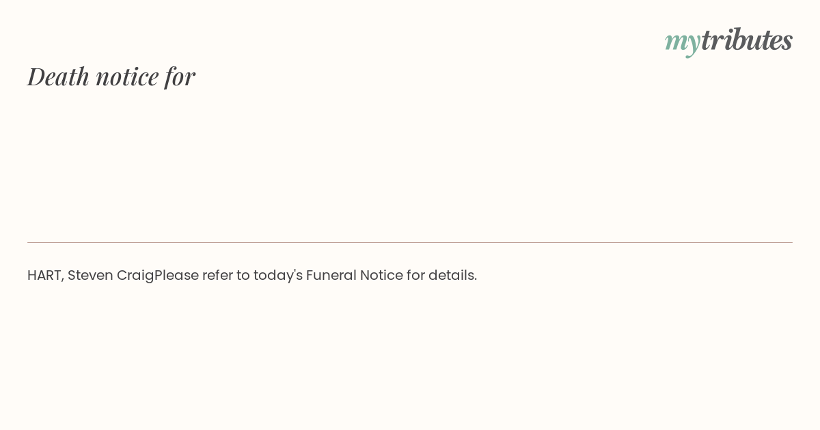The height and width of the screenshot is (430, 820).
Task: Click the mytributes logo
Action: coord(728,40)
